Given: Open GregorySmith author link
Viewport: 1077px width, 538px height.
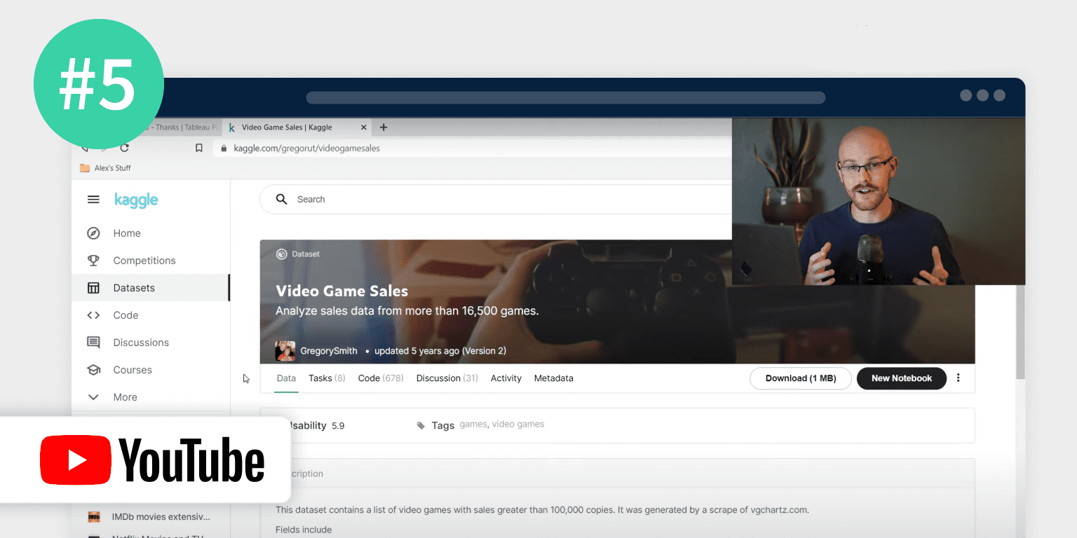Looking at the screenshot, I should [329, 351].
